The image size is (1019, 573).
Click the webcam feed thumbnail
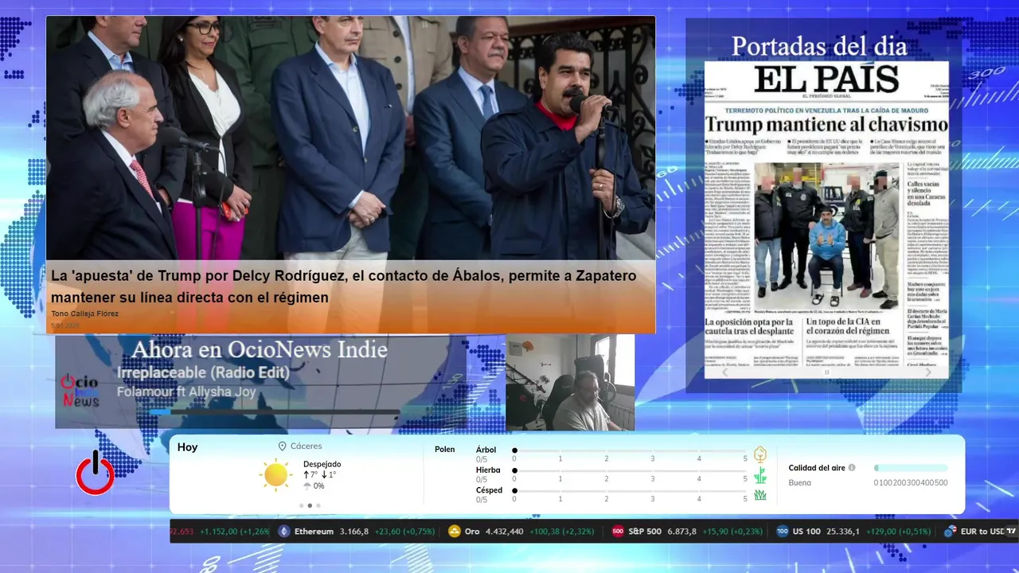click(x=570, y=383)
